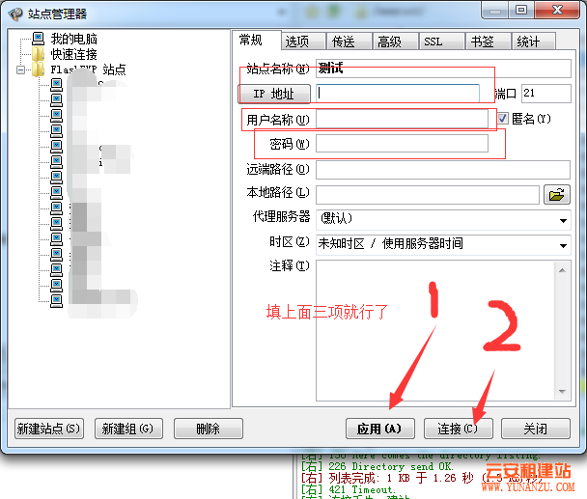
Task: Browse local path with folder icon
Action: pos(557,195)
